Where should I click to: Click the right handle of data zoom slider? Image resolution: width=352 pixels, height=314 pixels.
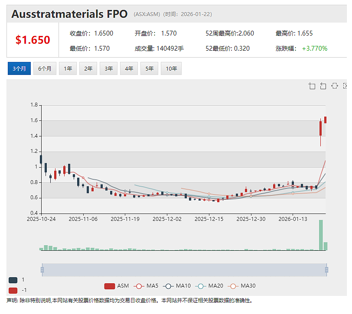[326, 269]
